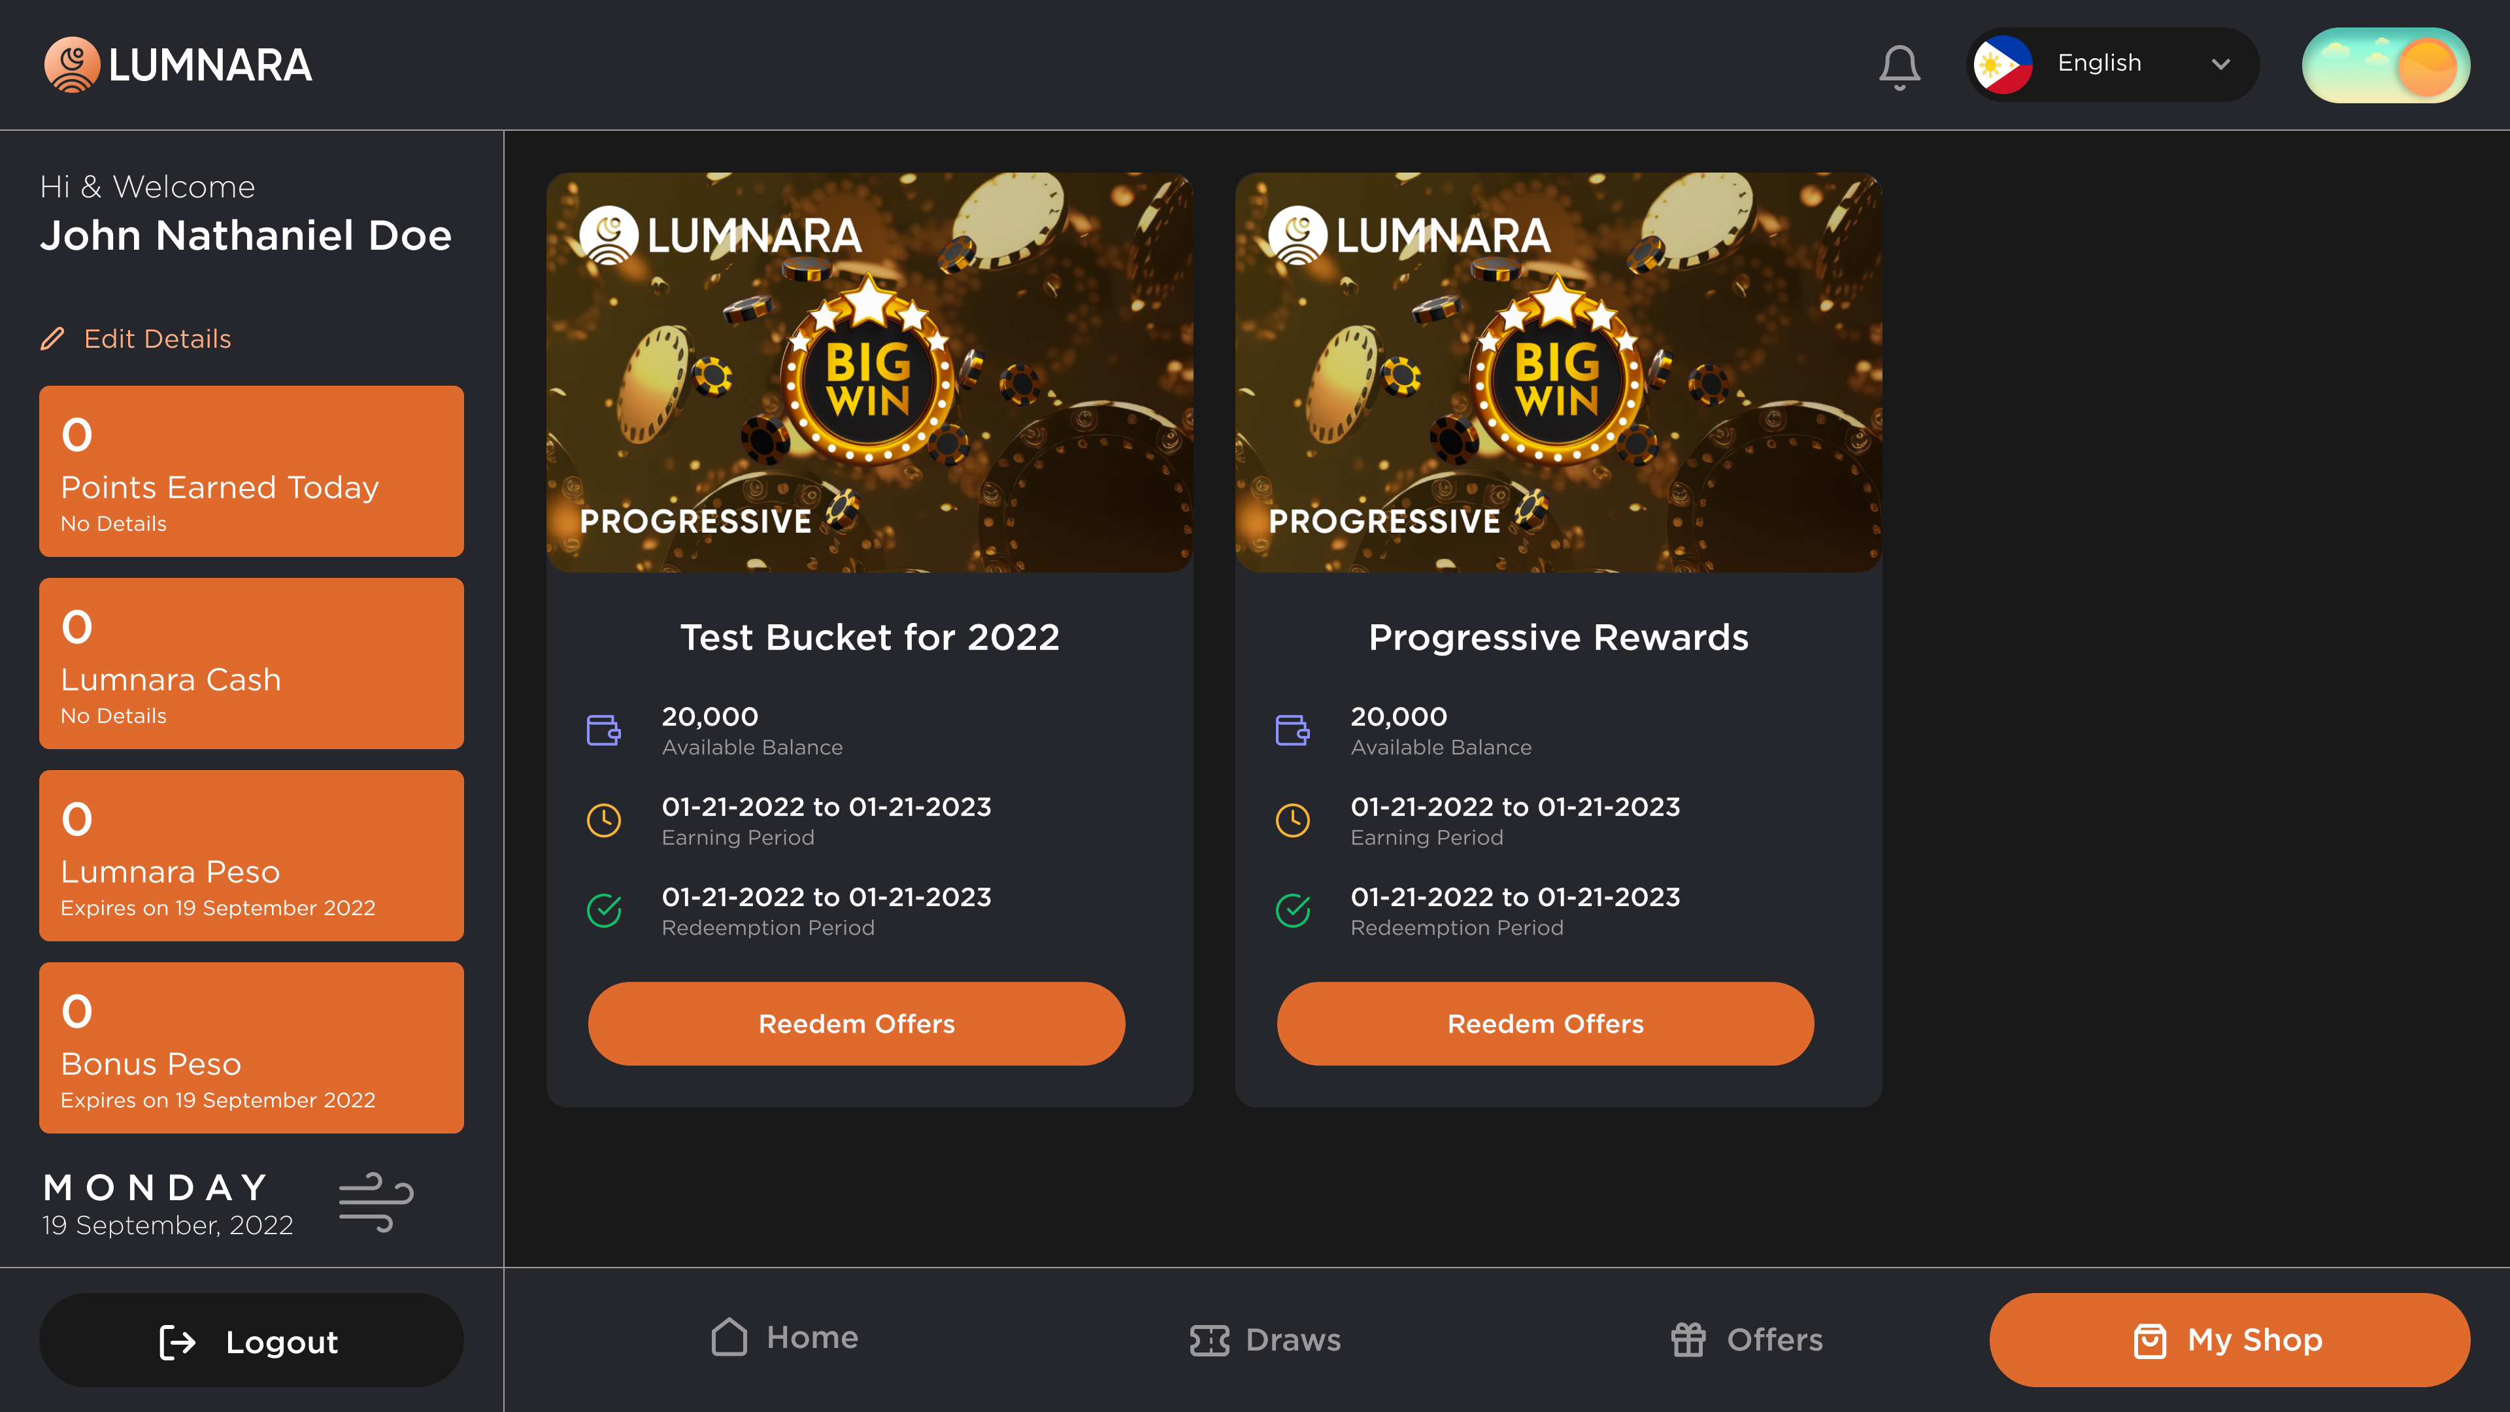Open the My Shop button
2510x1412 pixels.
click(2230, 1340)
